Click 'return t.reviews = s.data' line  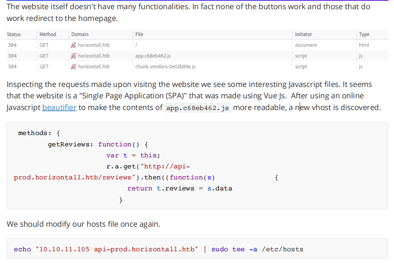point(180,189)
